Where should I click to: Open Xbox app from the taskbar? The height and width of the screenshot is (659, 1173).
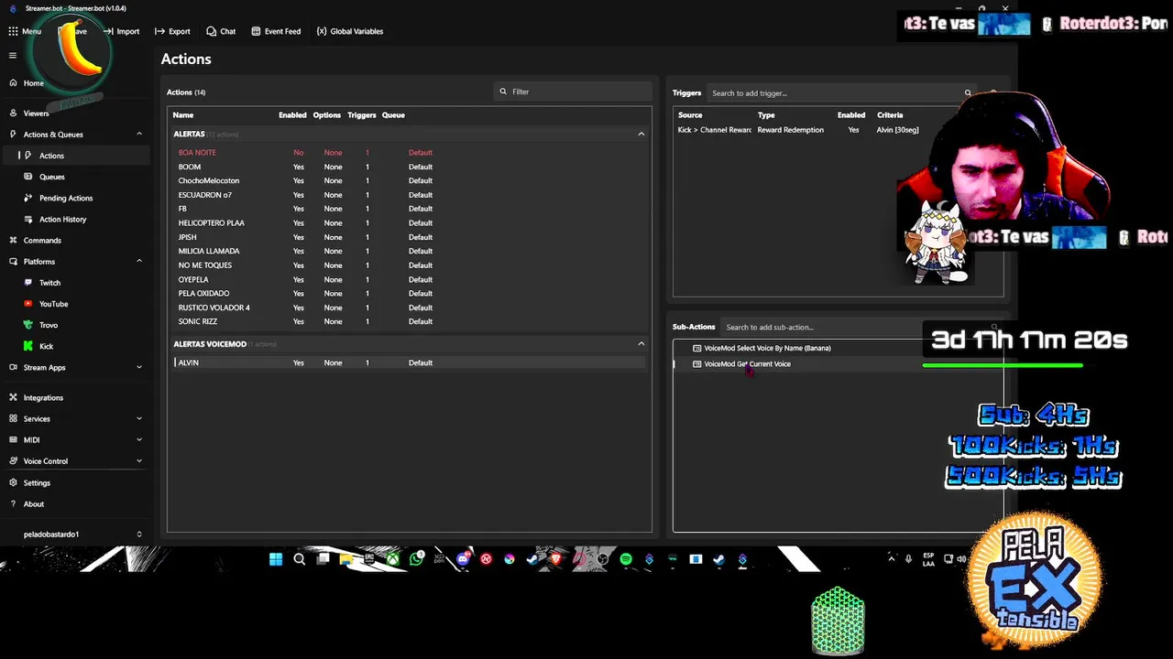tap(392, 559)
